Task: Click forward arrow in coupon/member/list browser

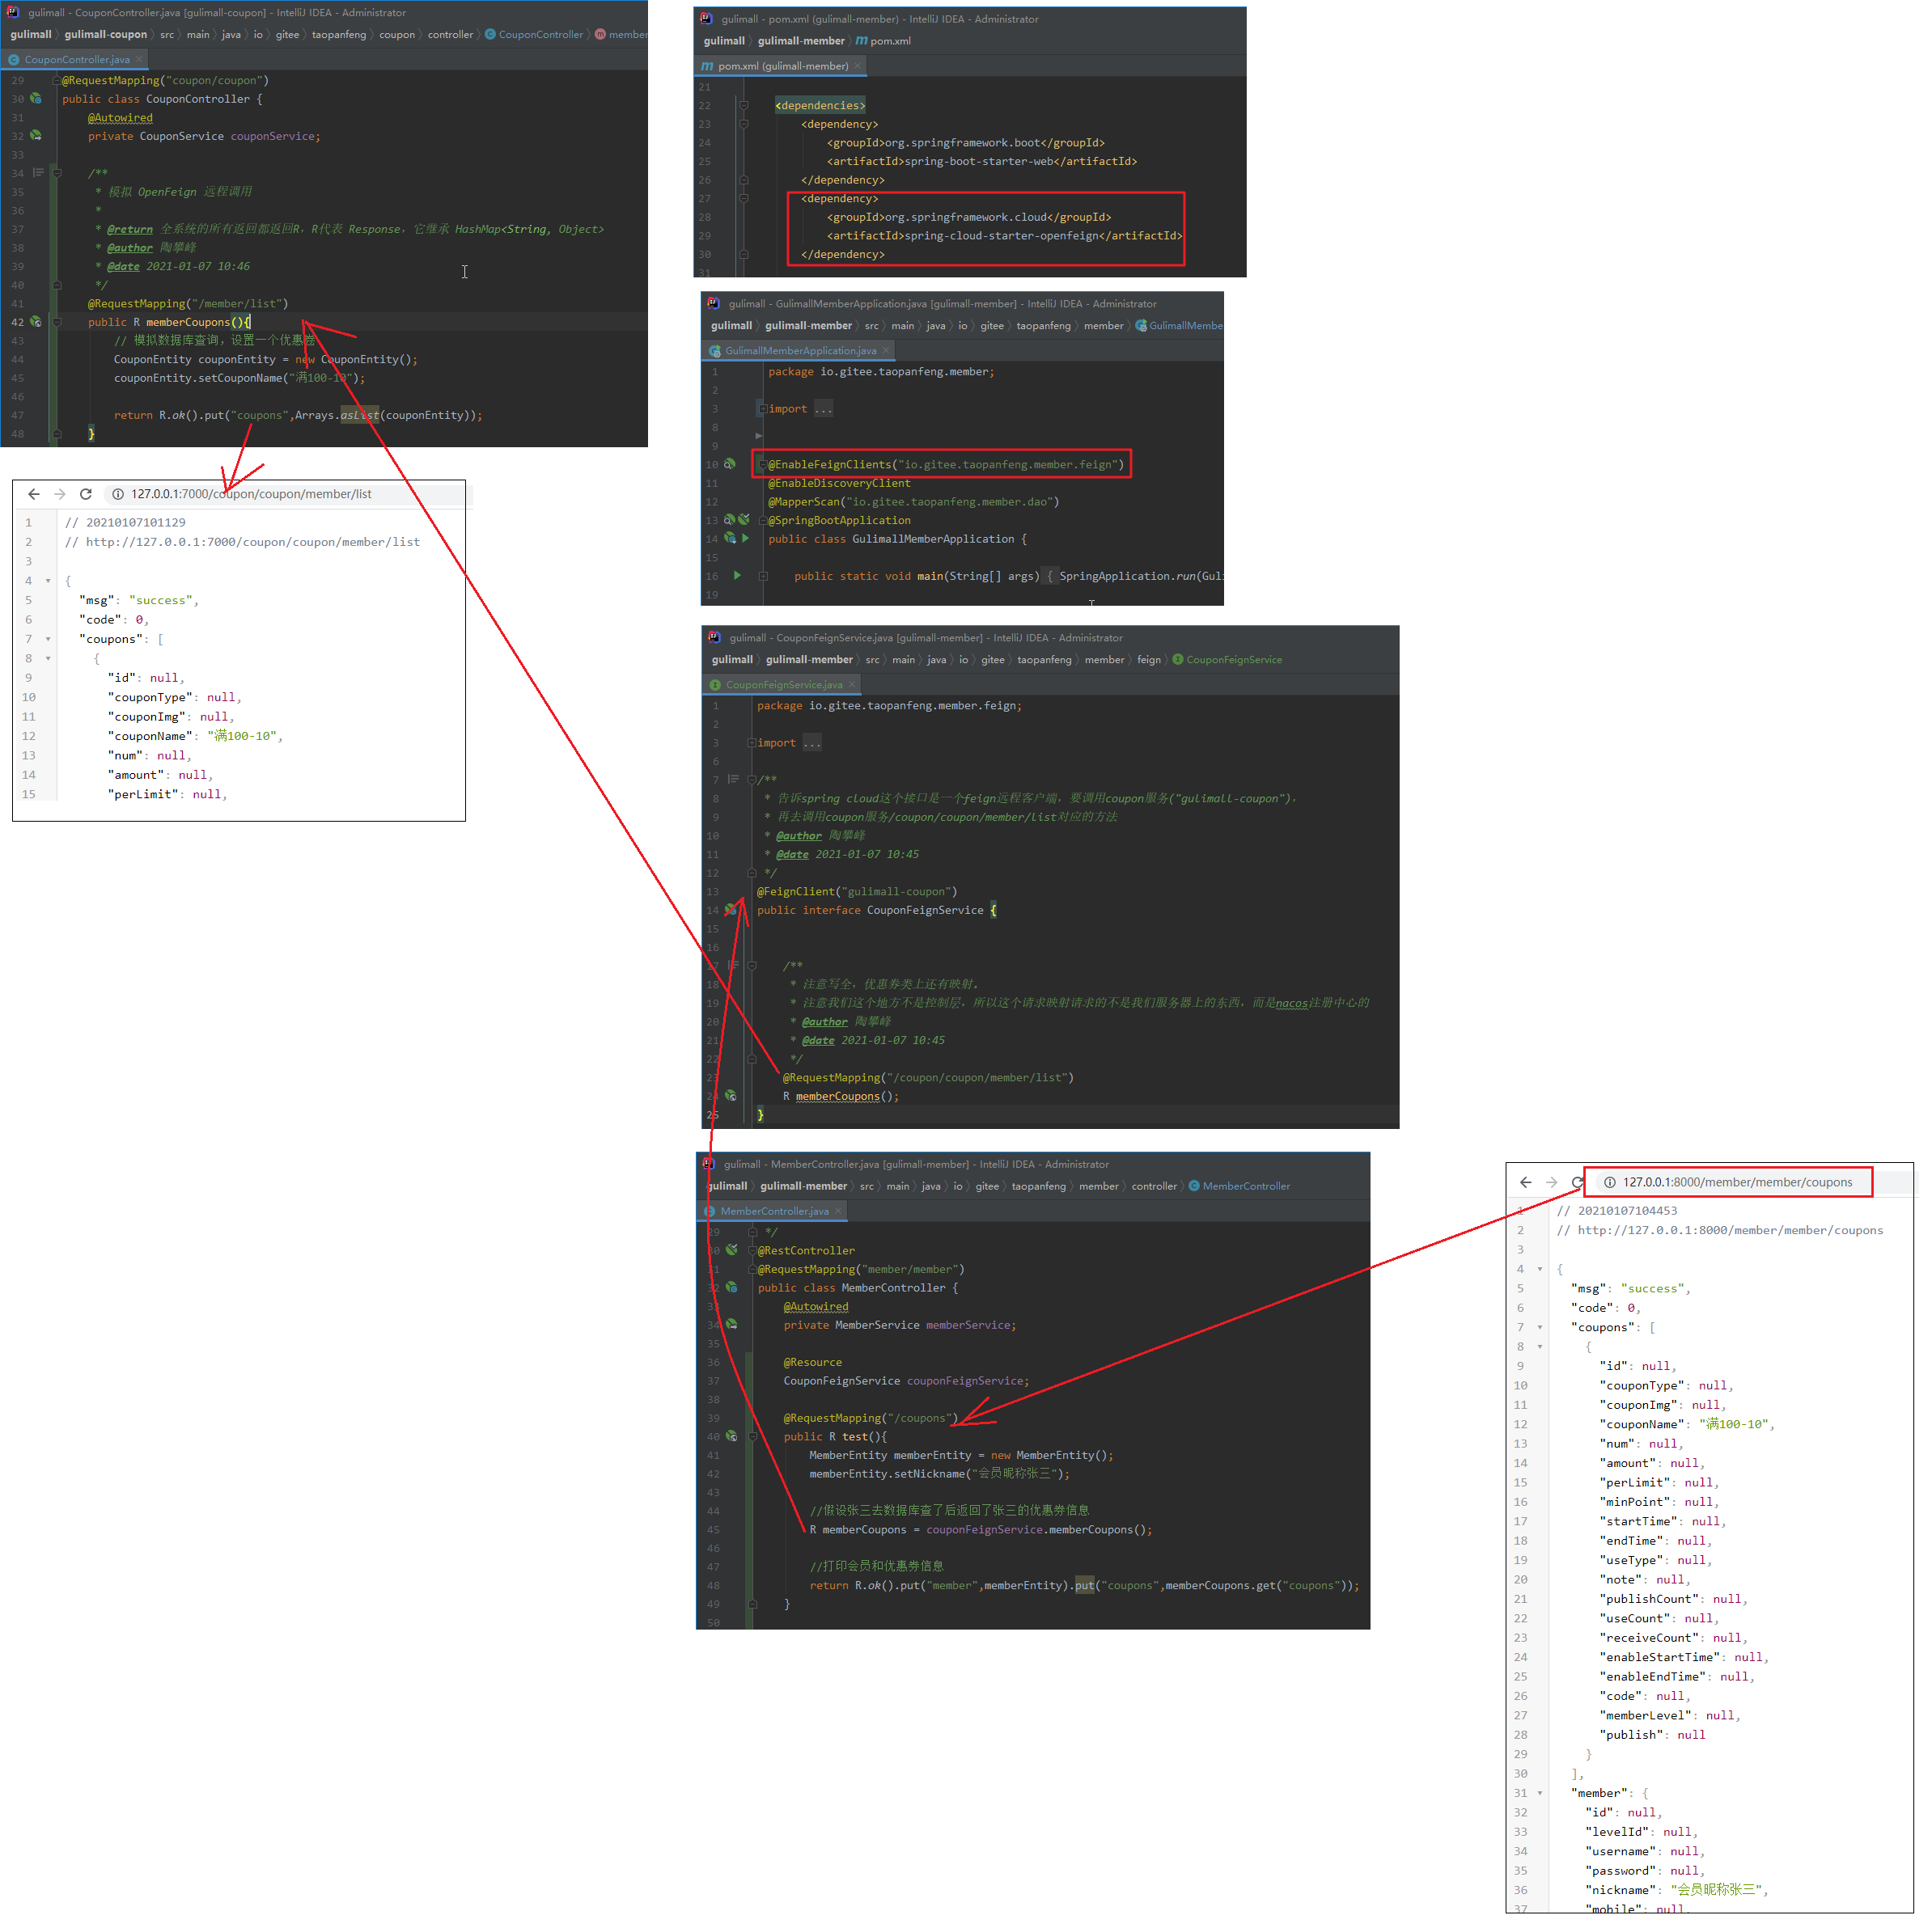Action: tap(60, 496)
